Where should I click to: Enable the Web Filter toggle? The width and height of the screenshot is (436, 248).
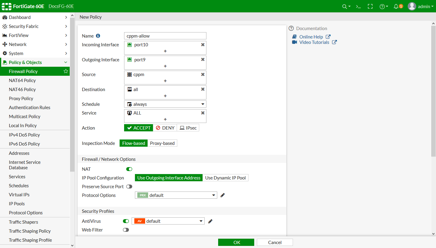pos(126,230)
